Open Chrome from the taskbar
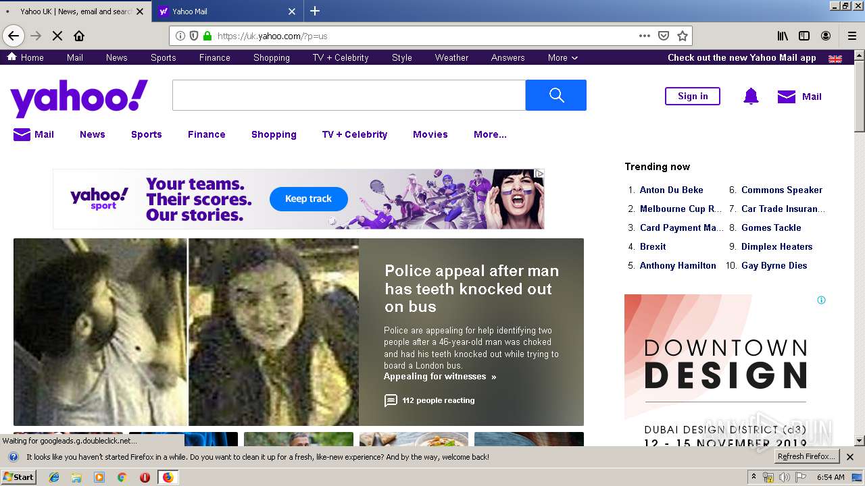The height and width of the screenshot is (486, 865). click(122, 477)
